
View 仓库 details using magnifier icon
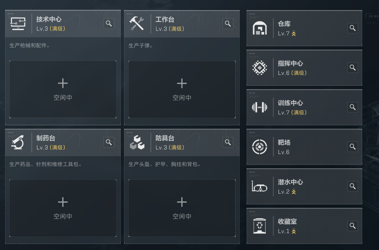[353, 28]
